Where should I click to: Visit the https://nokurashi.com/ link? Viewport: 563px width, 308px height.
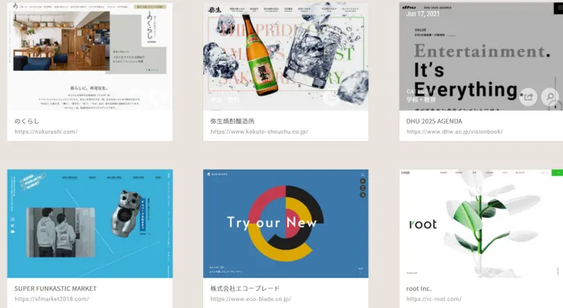pos(46,132)
